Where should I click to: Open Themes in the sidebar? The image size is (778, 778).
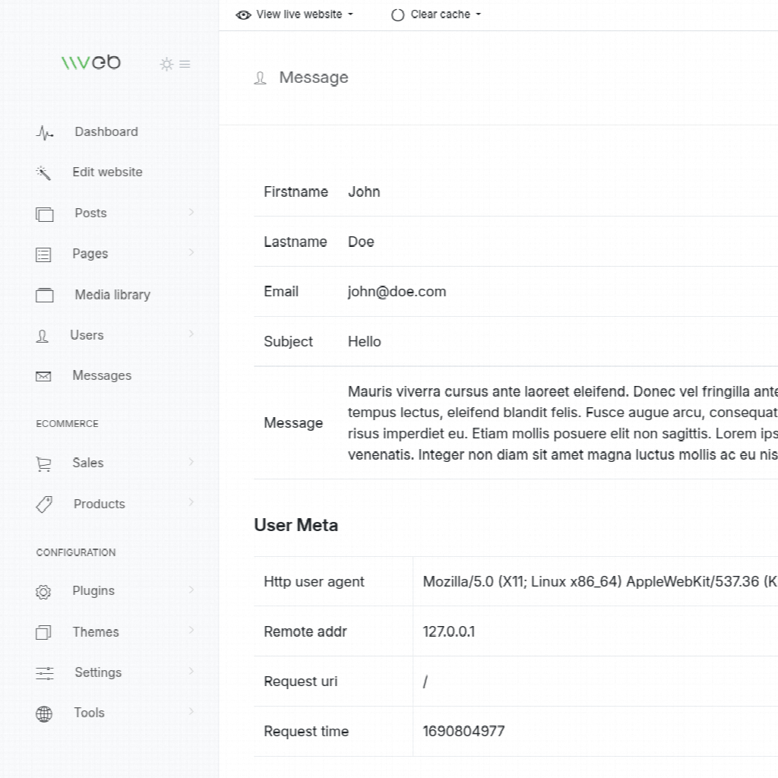[95, 632]
